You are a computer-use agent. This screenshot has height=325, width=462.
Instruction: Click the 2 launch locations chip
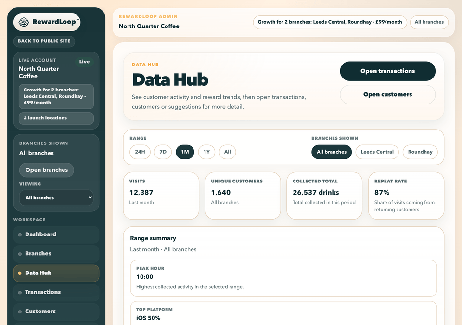(56, 118)
